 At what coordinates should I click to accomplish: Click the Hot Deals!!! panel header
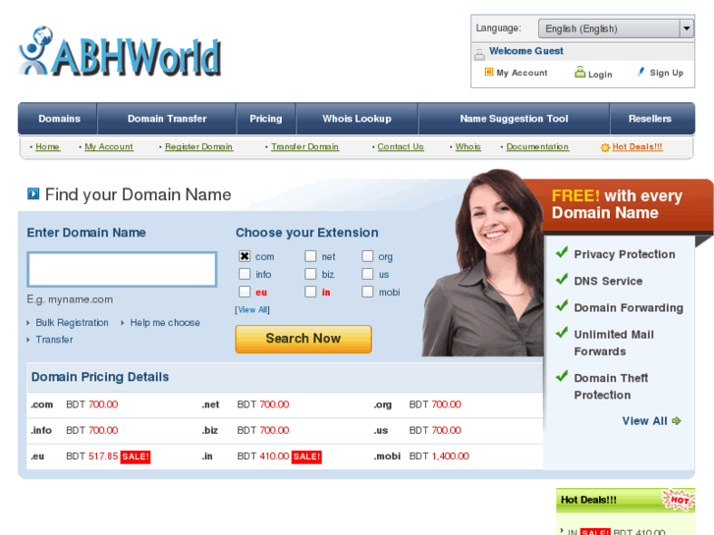[626, 500]
